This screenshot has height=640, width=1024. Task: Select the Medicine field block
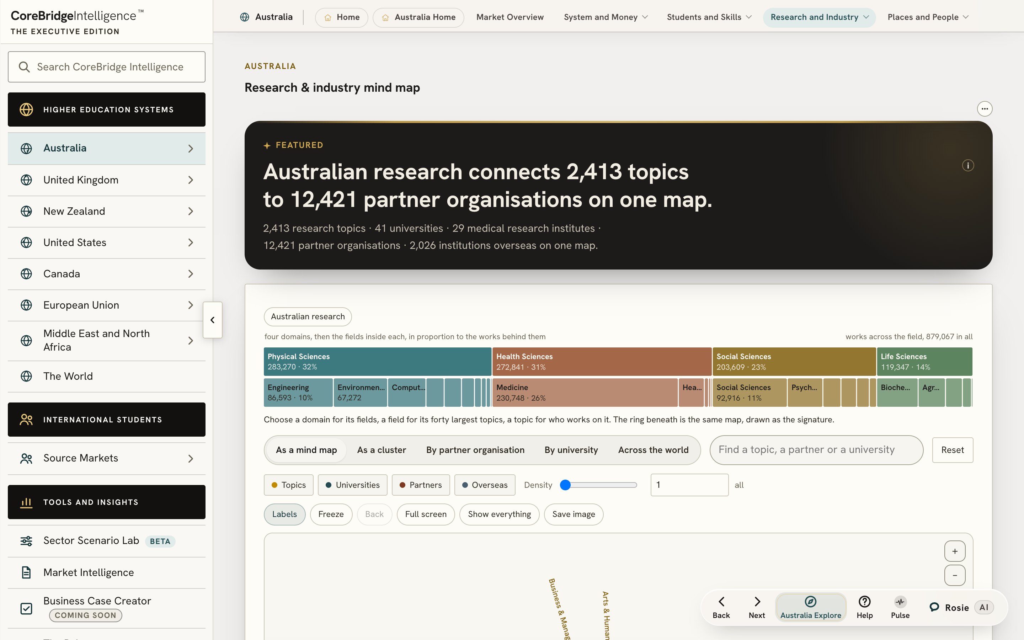tap(585, 393)
